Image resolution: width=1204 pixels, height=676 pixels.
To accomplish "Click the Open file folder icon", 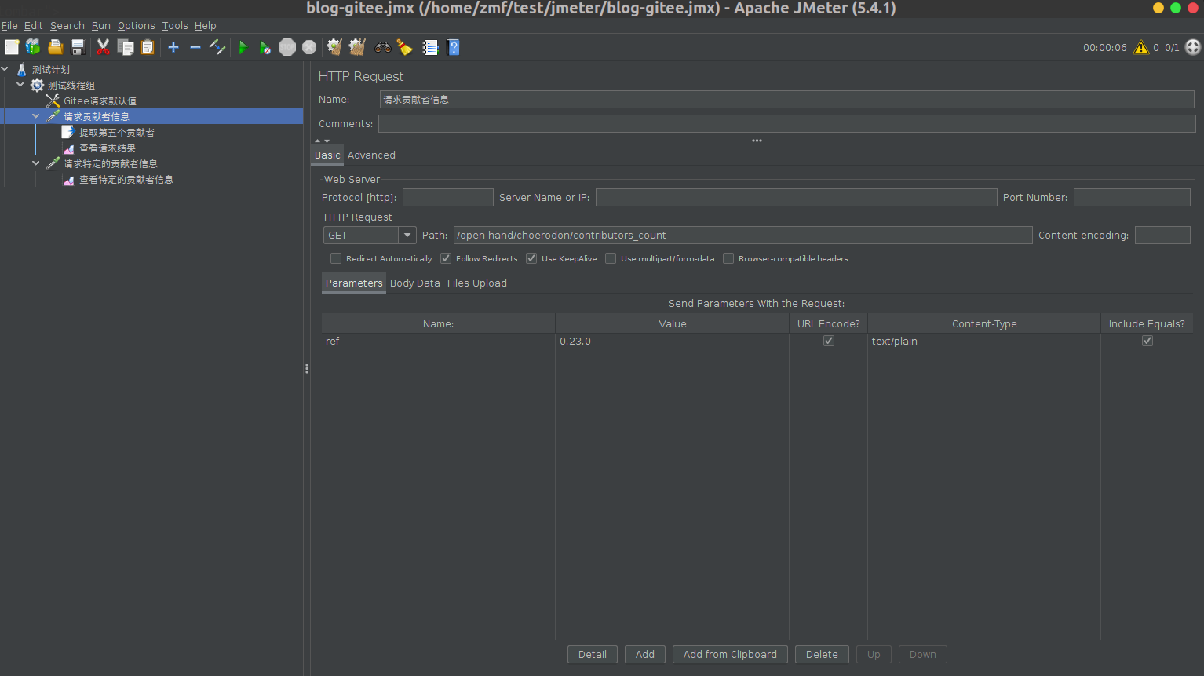I will pos(55,47).
